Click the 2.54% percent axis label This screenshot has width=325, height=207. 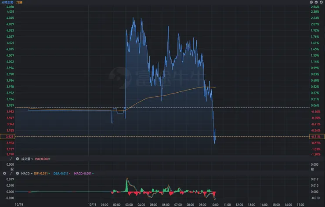(315, 7)
